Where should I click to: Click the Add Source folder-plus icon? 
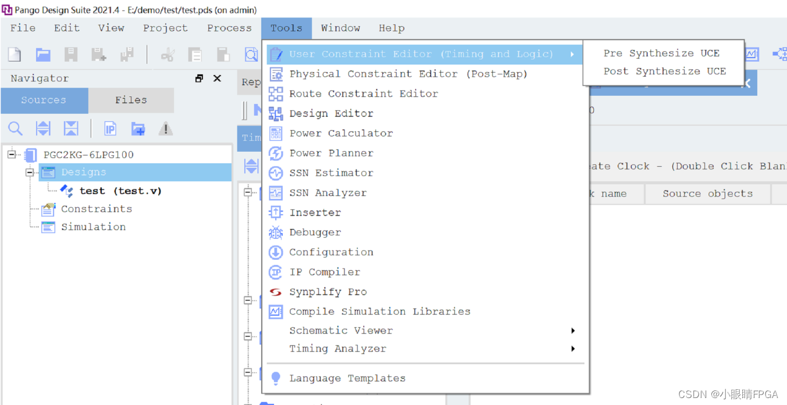[x=138, y=128]
